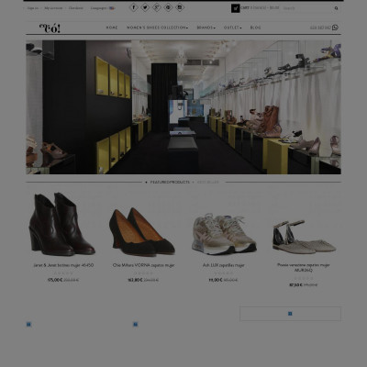
Task: Open the Blog menu item
Action: (x=255, y=28)
